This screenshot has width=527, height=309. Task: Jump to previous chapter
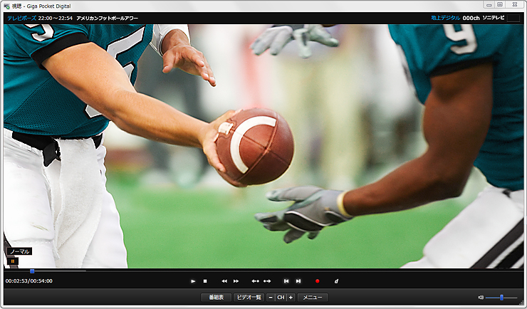286,281
